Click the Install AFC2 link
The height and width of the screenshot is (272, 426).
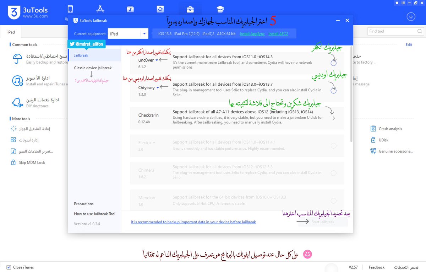278,34
